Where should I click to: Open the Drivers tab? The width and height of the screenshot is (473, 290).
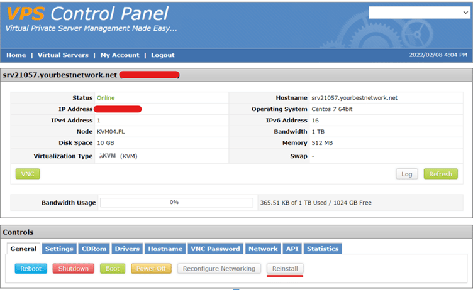pos(127,249)
